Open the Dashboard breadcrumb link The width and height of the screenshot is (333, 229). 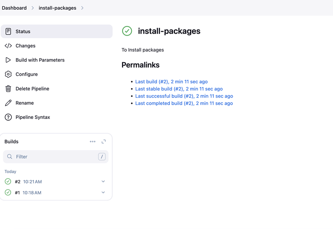click(x=14, y=8)
